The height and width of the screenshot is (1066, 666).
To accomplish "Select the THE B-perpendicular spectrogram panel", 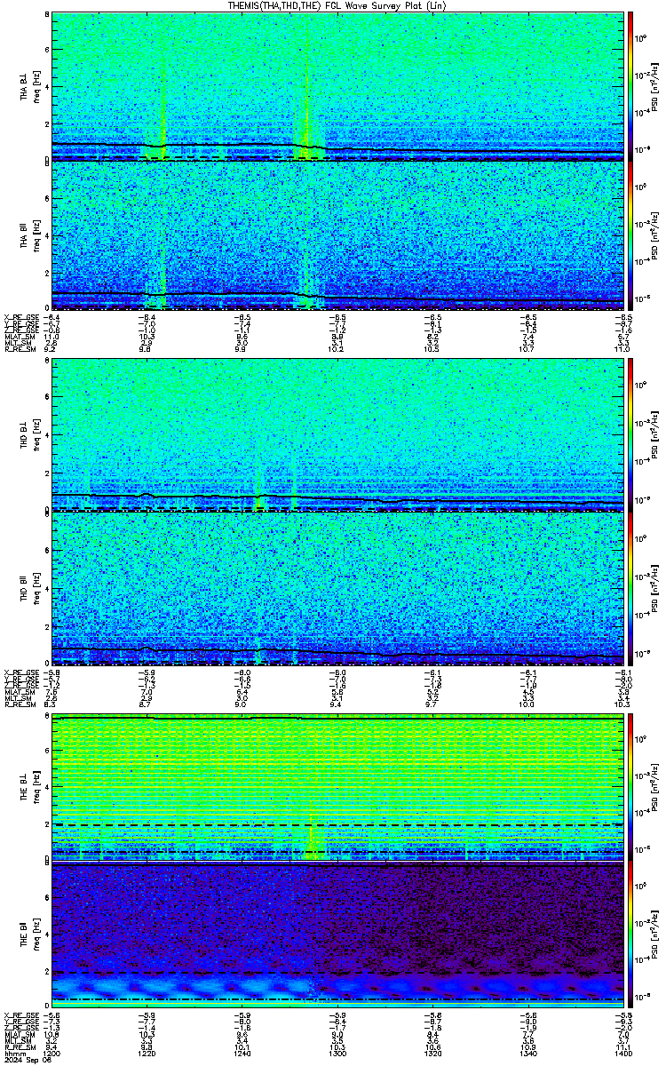I will 337,786.
